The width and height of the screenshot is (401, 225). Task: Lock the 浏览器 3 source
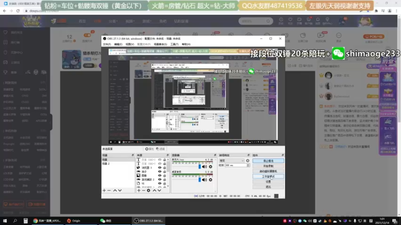[x=164, y=167]
